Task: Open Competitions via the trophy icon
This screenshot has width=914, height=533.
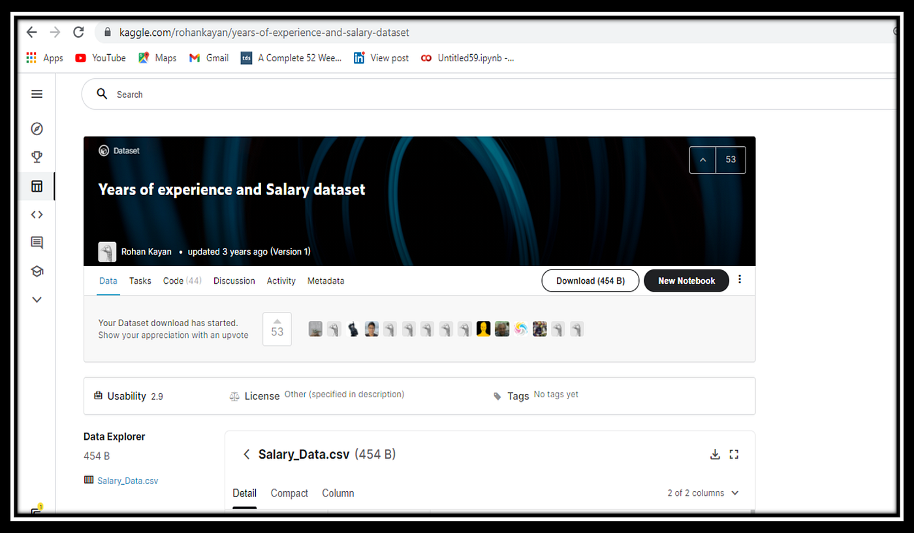Action: tap(37, 157)
